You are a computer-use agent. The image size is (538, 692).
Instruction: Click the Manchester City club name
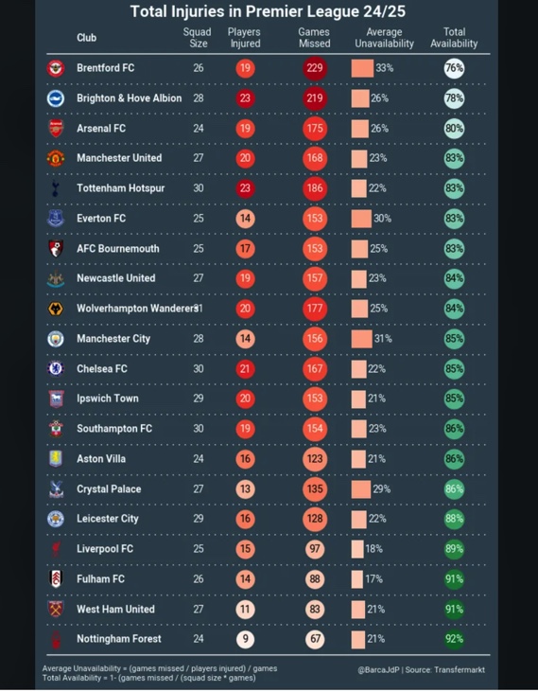(x=113, y=339)
